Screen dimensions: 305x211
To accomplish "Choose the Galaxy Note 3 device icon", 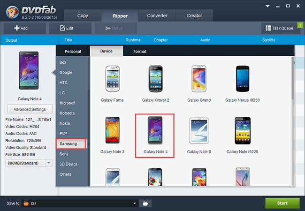I will [x=112, y=130].
